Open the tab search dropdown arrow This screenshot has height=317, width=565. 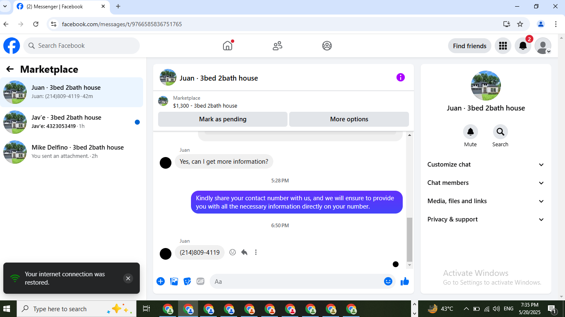point(5,7)
